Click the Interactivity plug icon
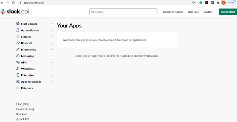The height and width of the screenshot is (122, 237). coord(18,49)
